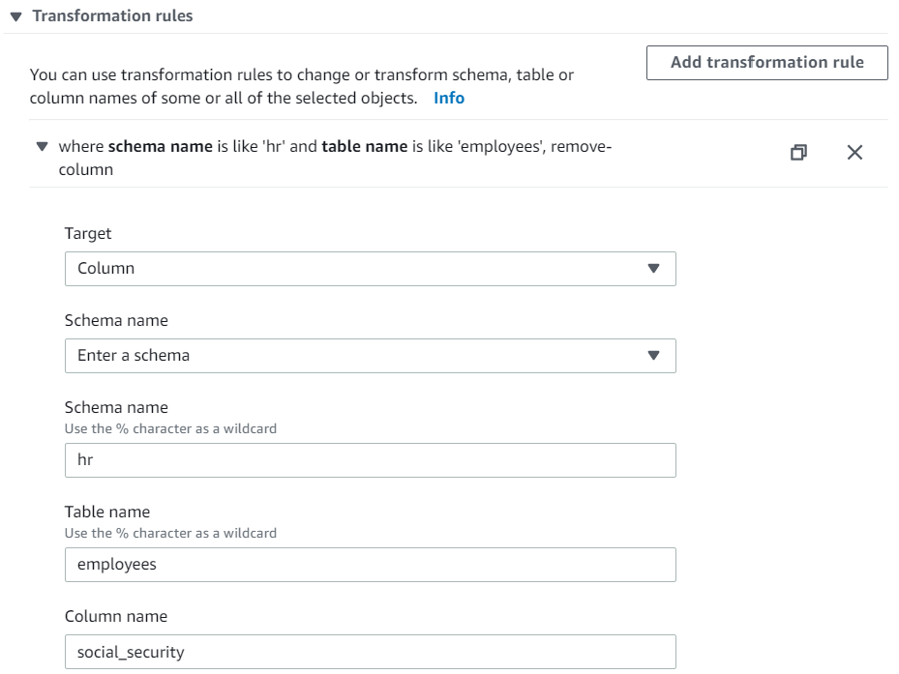Screen dimensions: 899x674
Task: Click the Target field label
Action: point(88,233)
